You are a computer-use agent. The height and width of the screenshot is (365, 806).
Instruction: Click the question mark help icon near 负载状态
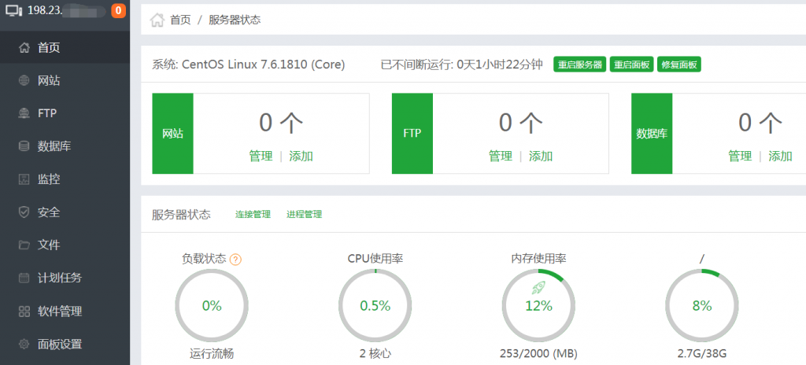pyautogui.click(x=235, y=259)
